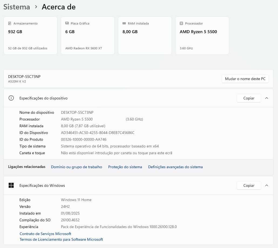The image size is (278, 248).
Task: Click the ID do Produto value 00326-10000-00000-AA746
Action: point(84,139)
